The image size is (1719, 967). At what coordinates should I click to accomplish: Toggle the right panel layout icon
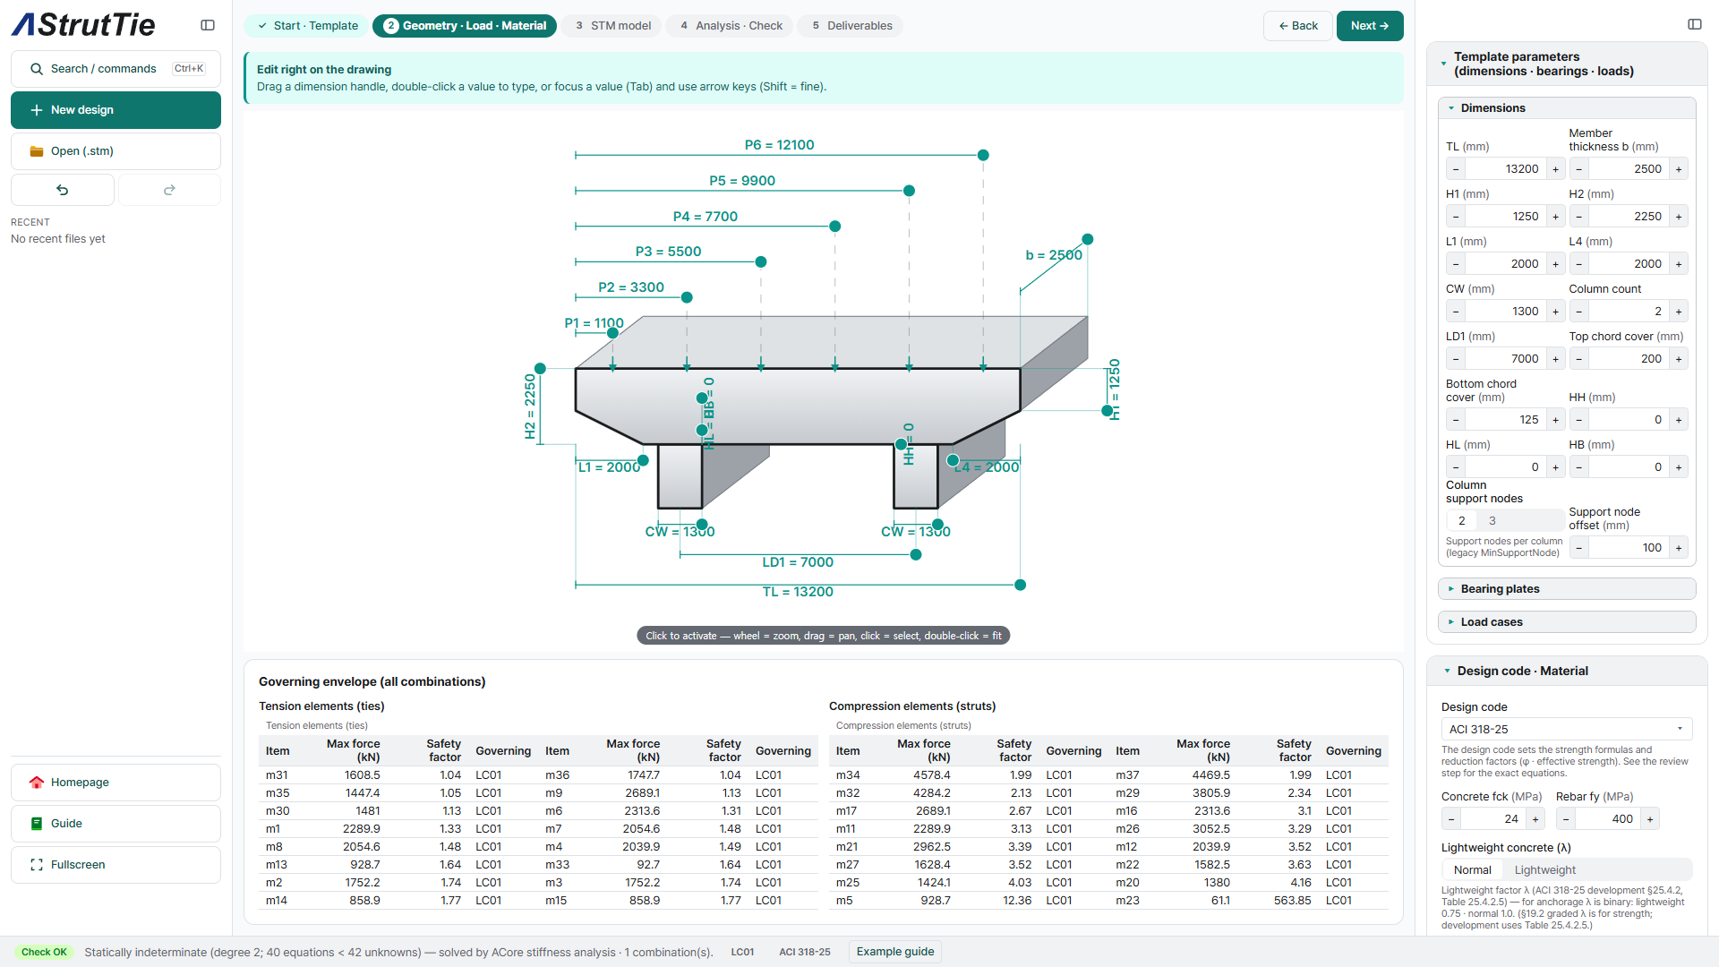[1695, 24]
